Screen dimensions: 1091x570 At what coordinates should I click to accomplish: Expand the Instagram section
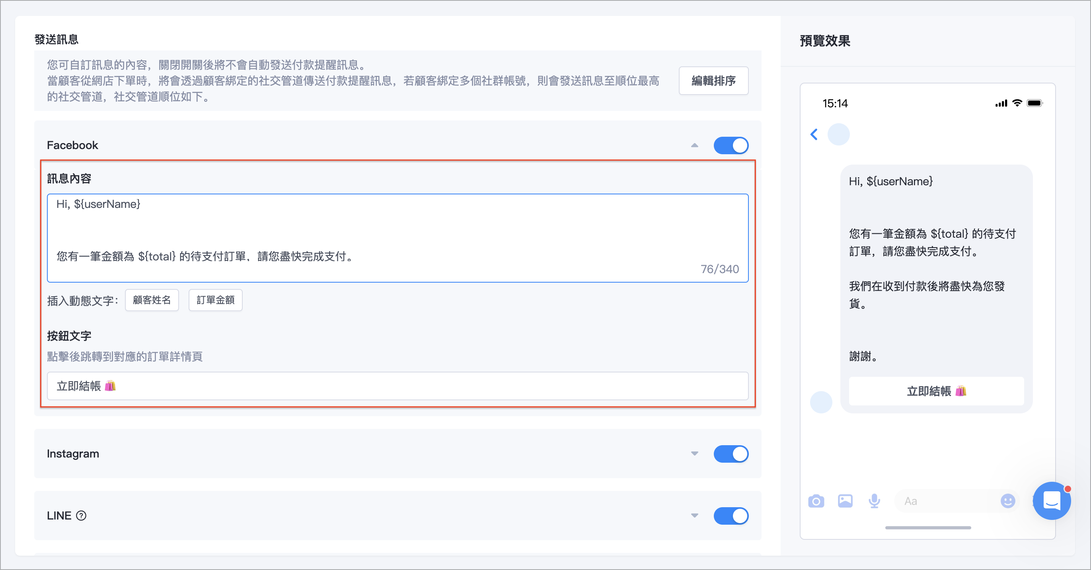pyautogui.click(x=695, y=454)
